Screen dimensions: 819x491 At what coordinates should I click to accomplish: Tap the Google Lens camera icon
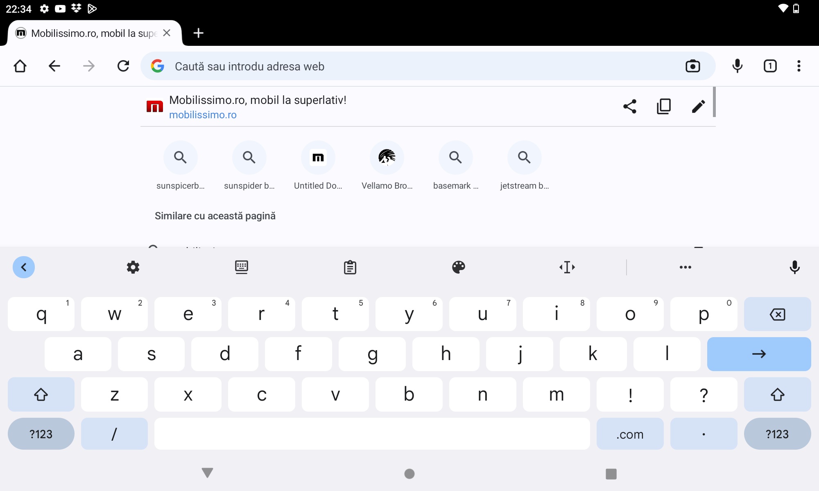(692, 66)
